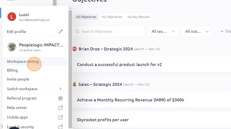The width and height of the screenshot is (231, 129).
Task: Select the All Objectives tab
Action: pos(86,17)
